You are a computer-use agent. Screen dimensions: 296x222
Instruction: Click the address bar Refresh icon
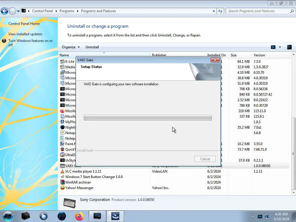[x=220, y=11]
